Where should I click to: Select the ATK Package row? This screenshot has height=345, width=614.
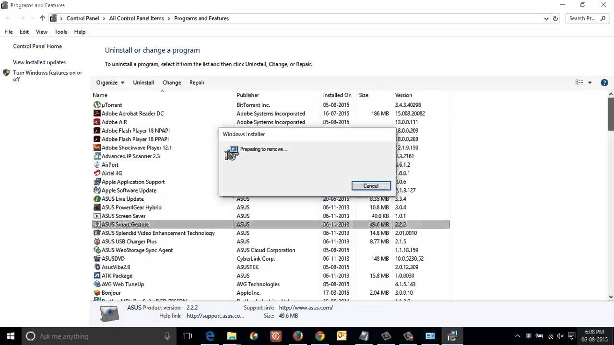pos(271,276)
